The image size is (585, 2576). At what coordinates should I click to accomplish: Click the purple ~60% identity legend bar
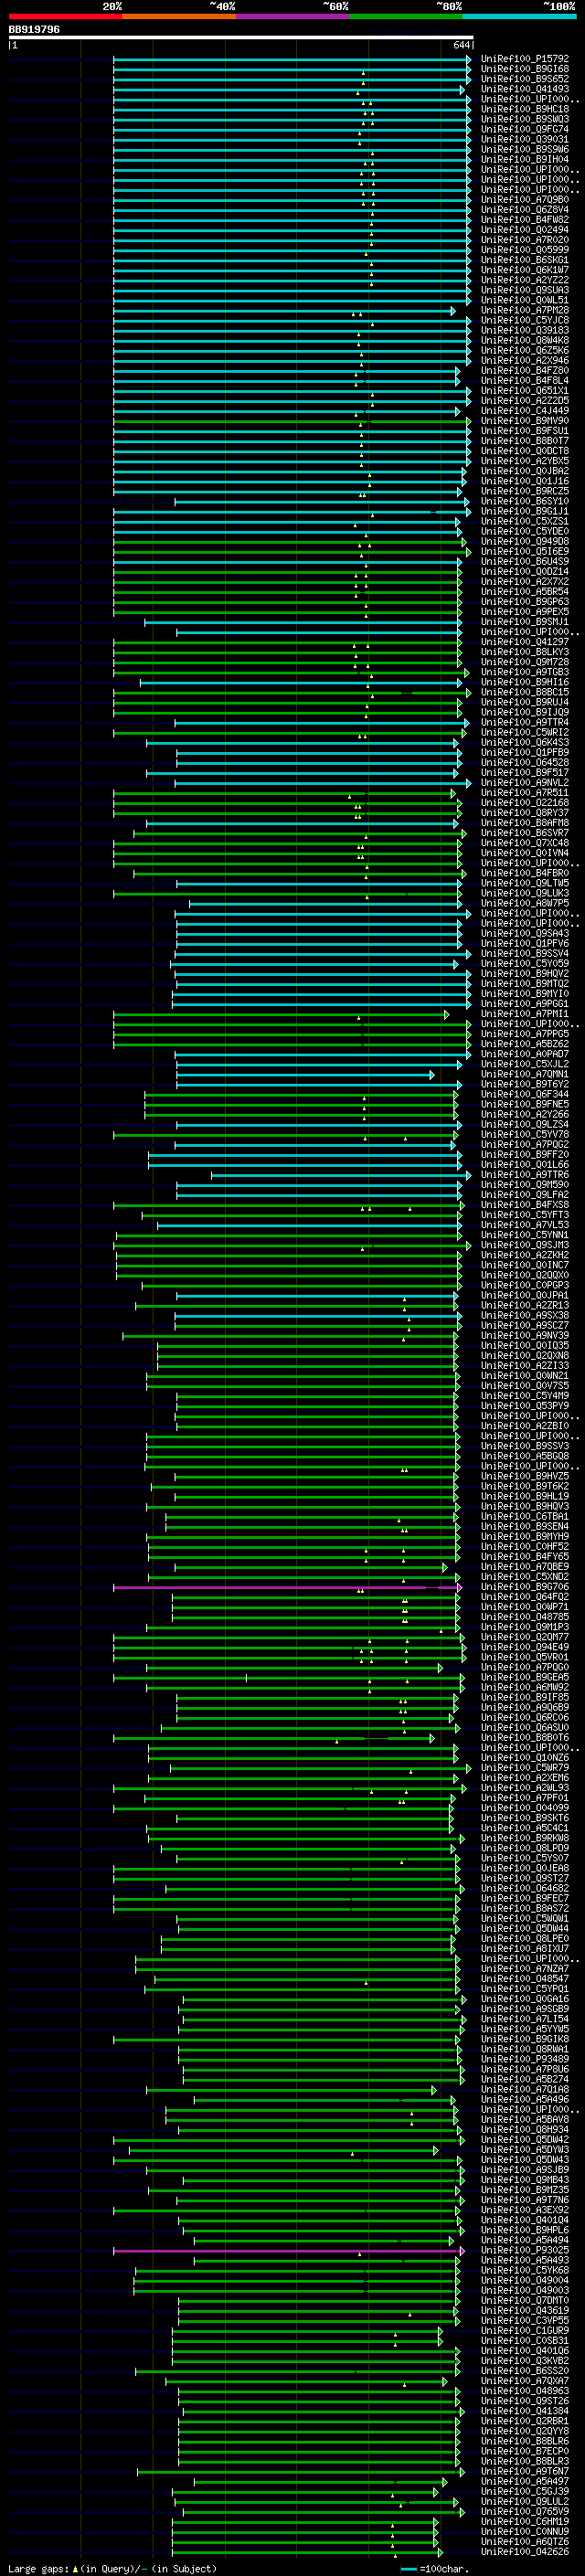pos(293,16)
